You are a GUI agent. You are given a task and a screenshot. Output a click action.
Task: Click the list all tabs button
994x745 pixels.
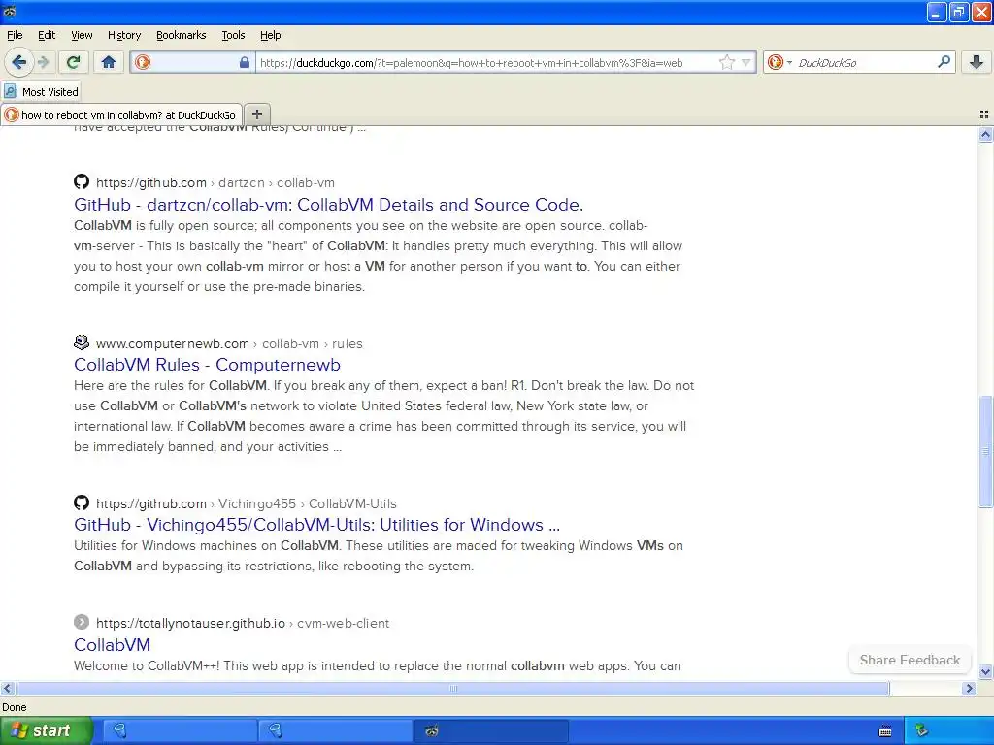[984, 114]
